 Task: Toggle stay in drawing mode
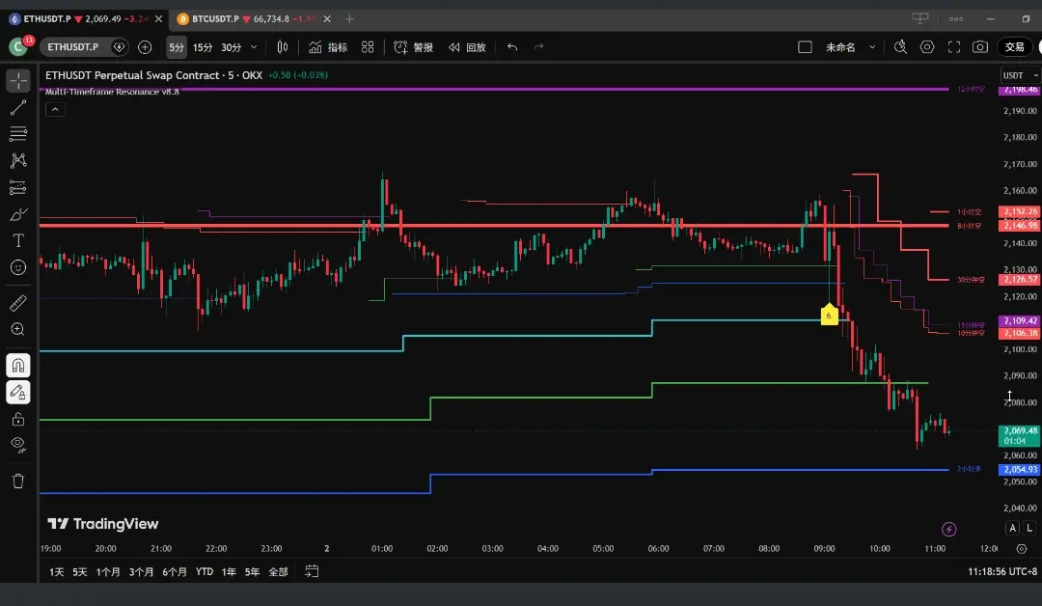pyautogui.click(x=18, y=392)
